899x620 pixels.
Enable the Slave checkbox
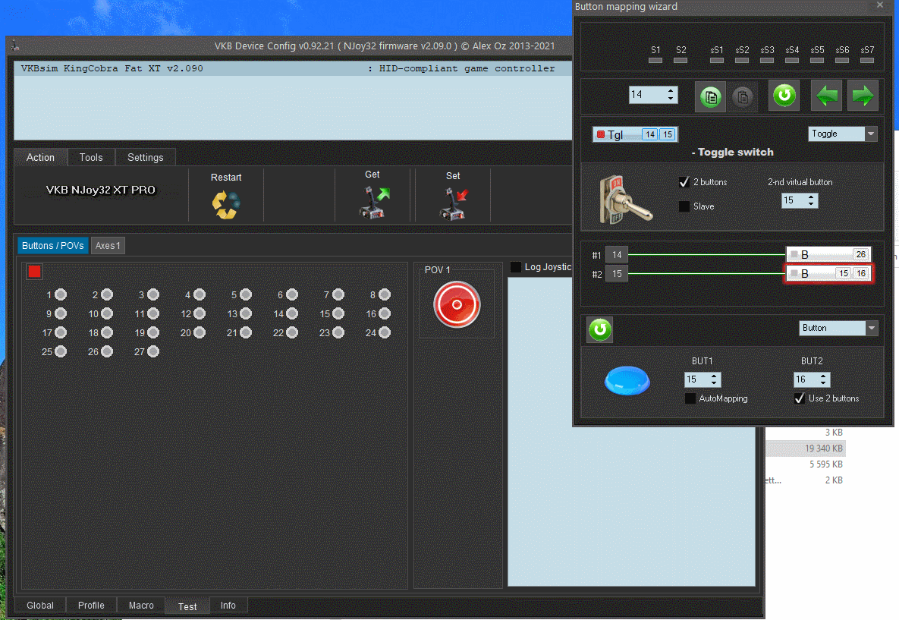pyautogui.click(x=684, y=206)
